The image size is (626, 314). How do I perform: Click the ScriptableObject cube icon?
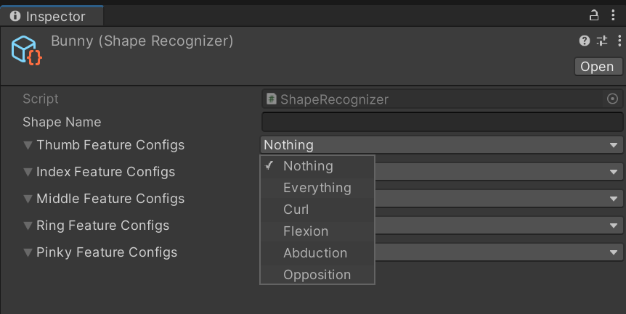click(26, 50)
